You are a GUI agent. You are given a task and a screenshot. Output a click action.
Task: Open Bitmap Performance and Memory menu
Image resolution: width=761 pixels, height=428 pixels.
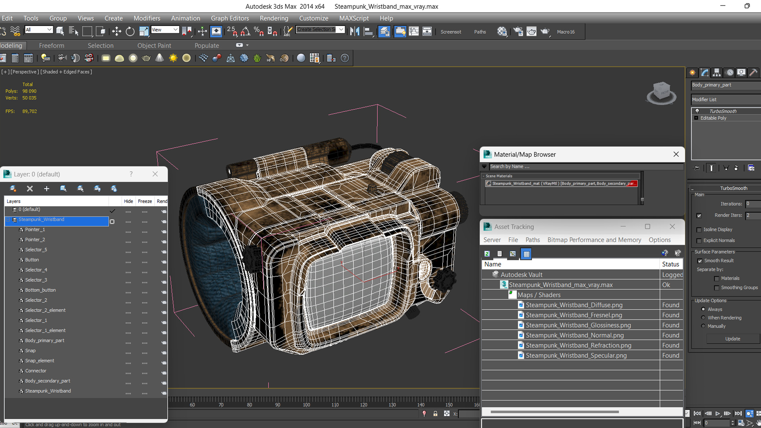coord(594,240)
